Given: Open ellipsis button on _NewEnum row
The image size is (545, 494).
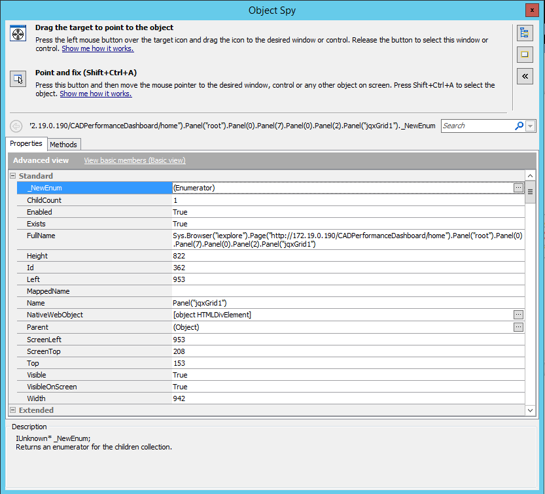Looking at the screenshot, I should point(518,188).
